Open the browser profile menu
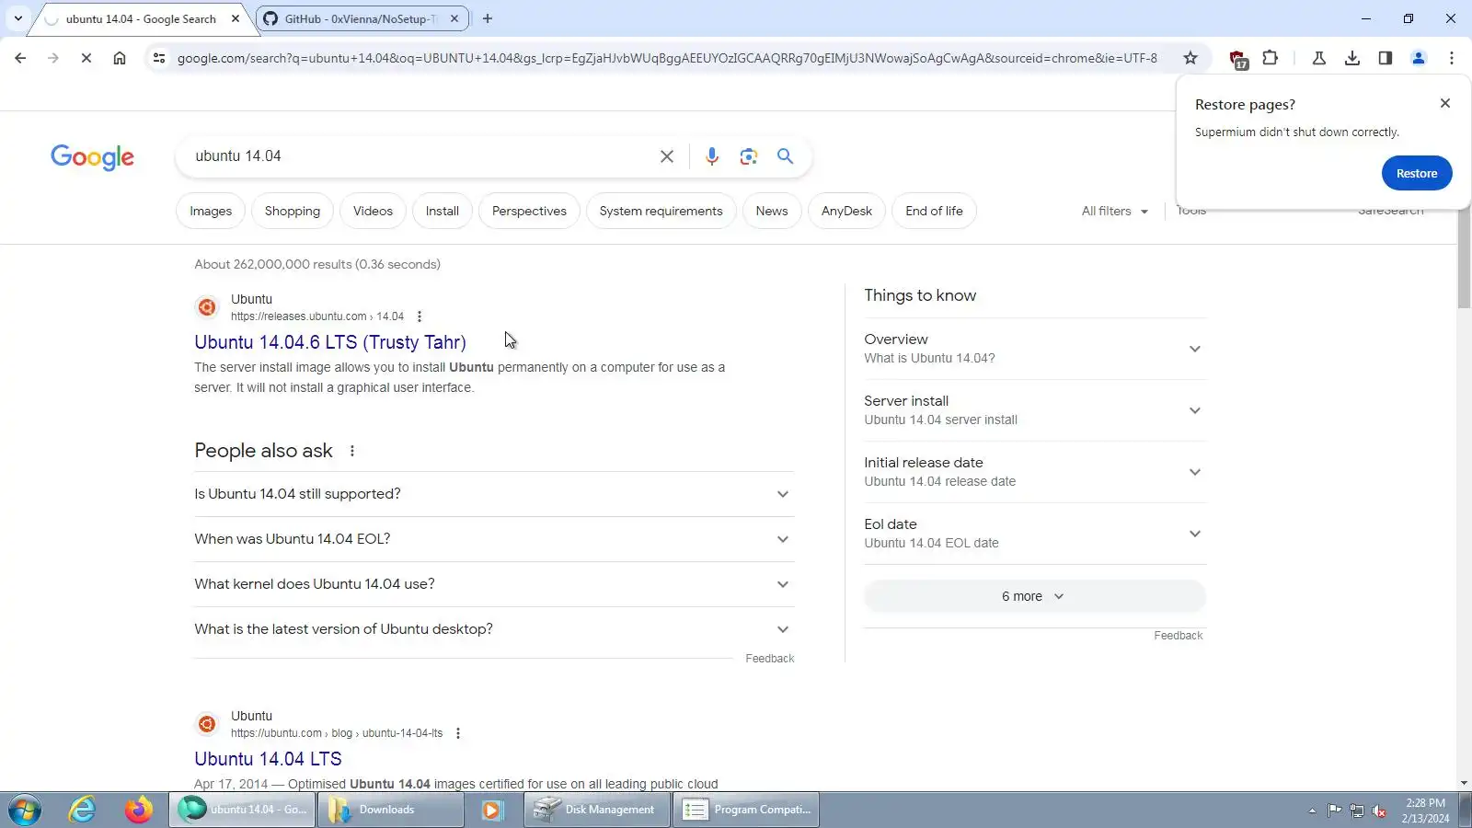The width and height of the screenshot is (1472, 828). 1419,58
